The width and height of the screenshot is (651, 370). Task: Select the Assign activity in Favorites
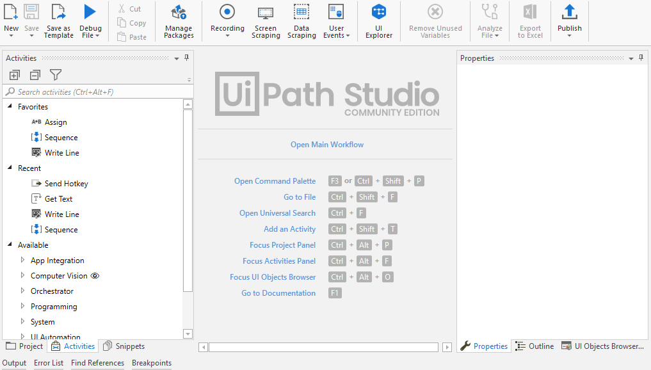[49, 122]
